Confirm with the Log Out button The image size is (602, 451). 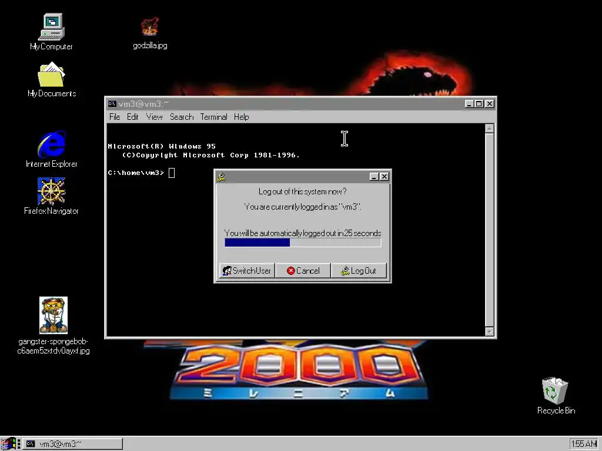[359, 271]
